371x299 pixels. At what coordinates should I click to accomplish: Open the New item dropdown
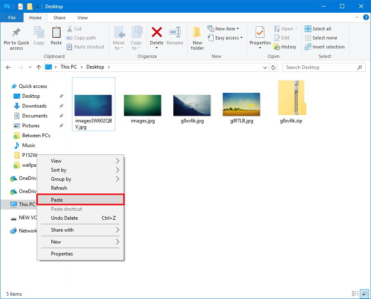223,29
